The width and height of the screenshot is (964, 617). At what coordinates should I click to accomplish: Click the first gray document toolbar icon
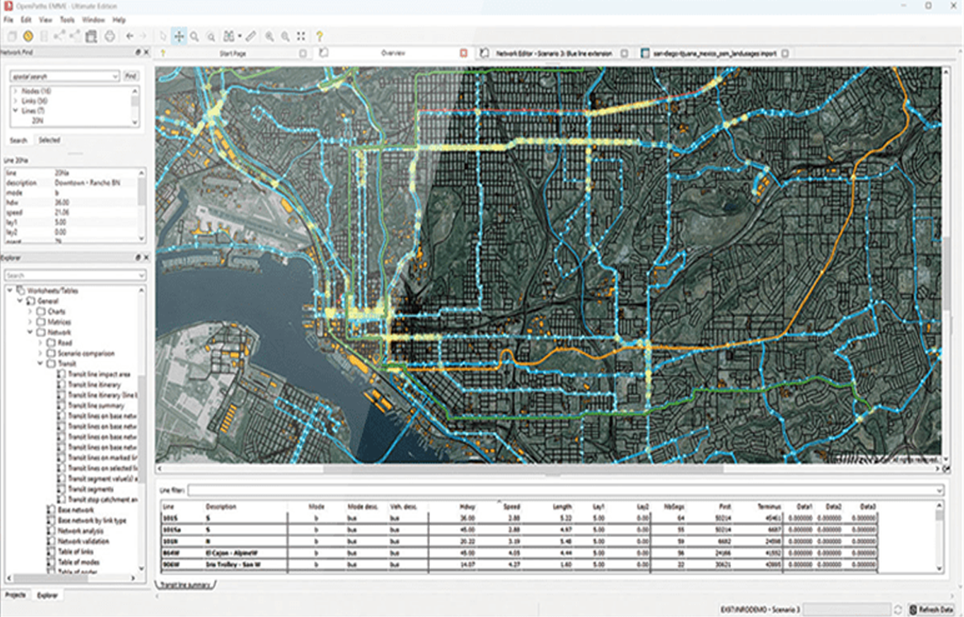coord(12,36)
